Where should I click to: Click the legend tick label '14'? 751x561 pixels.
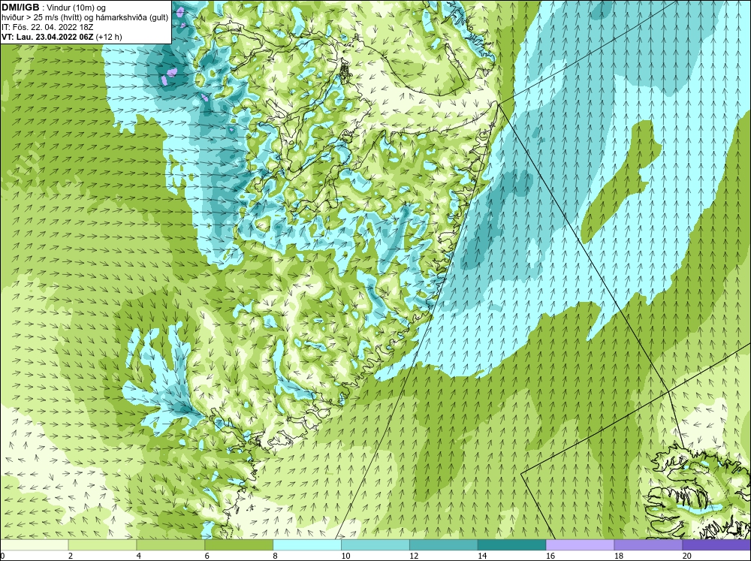pyautogui.click(x=482, y=556)
